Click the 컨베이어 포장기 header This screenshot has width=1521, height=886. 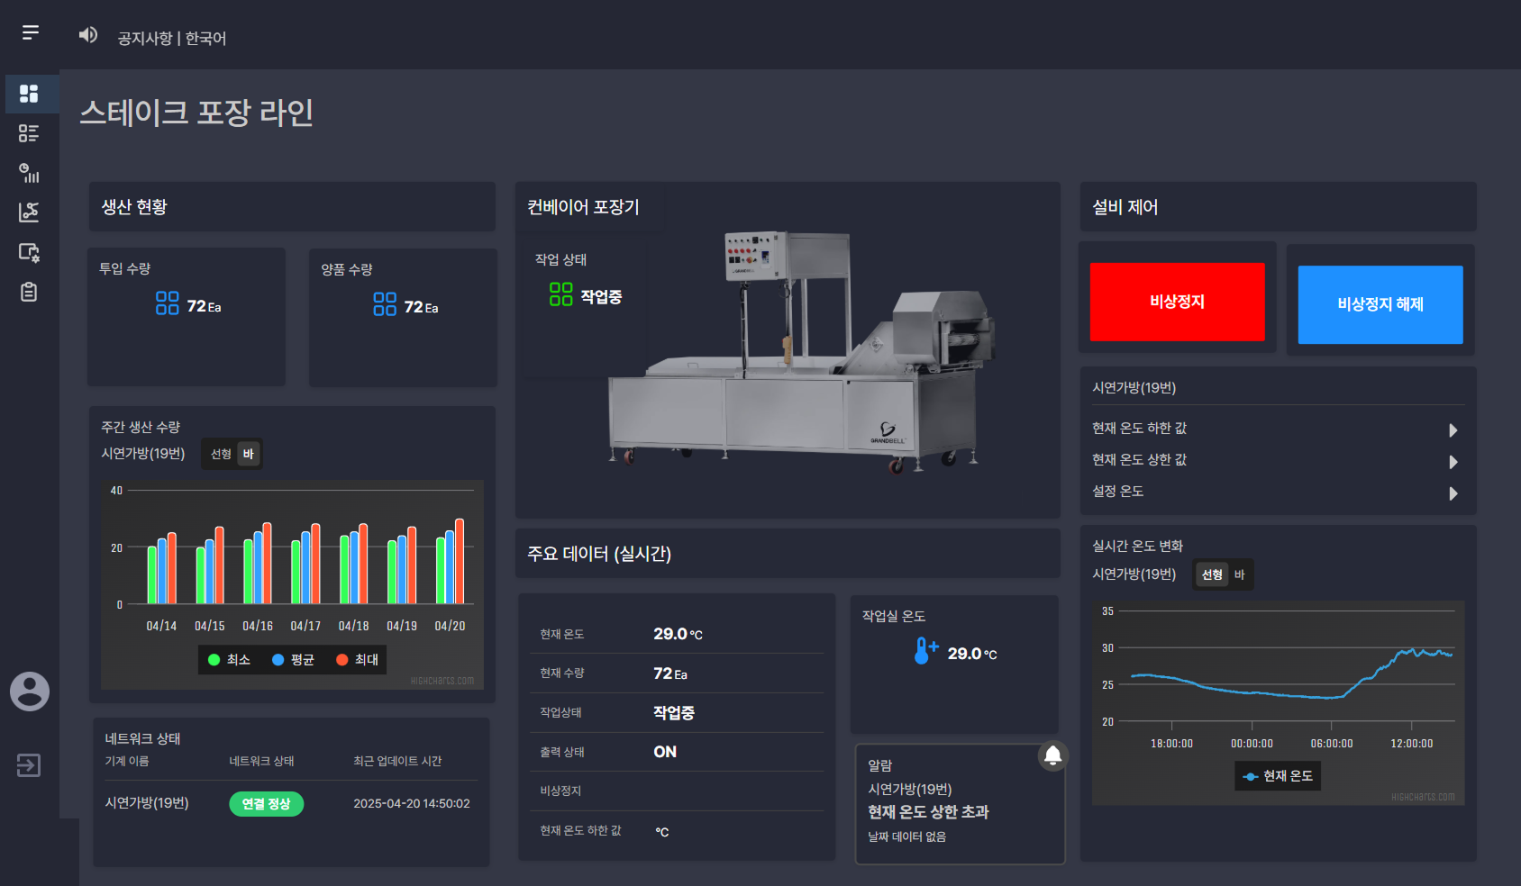[x=583, y=207]
